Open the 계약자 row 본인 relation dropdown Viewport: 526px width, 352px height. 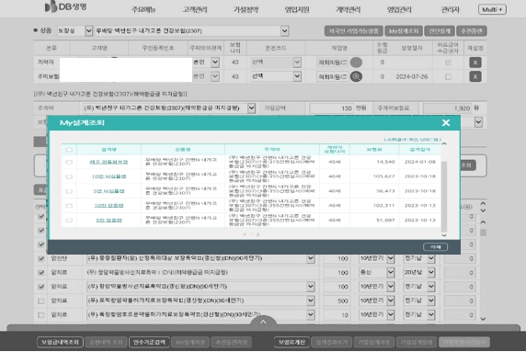tap(215, 62)
